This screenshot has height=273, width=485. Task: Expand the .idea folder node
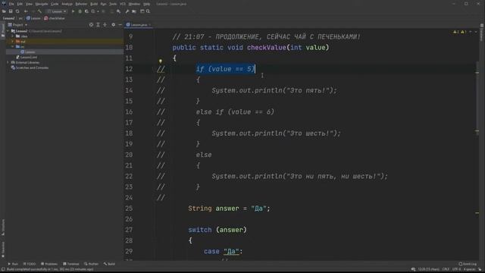coord(13,36)
